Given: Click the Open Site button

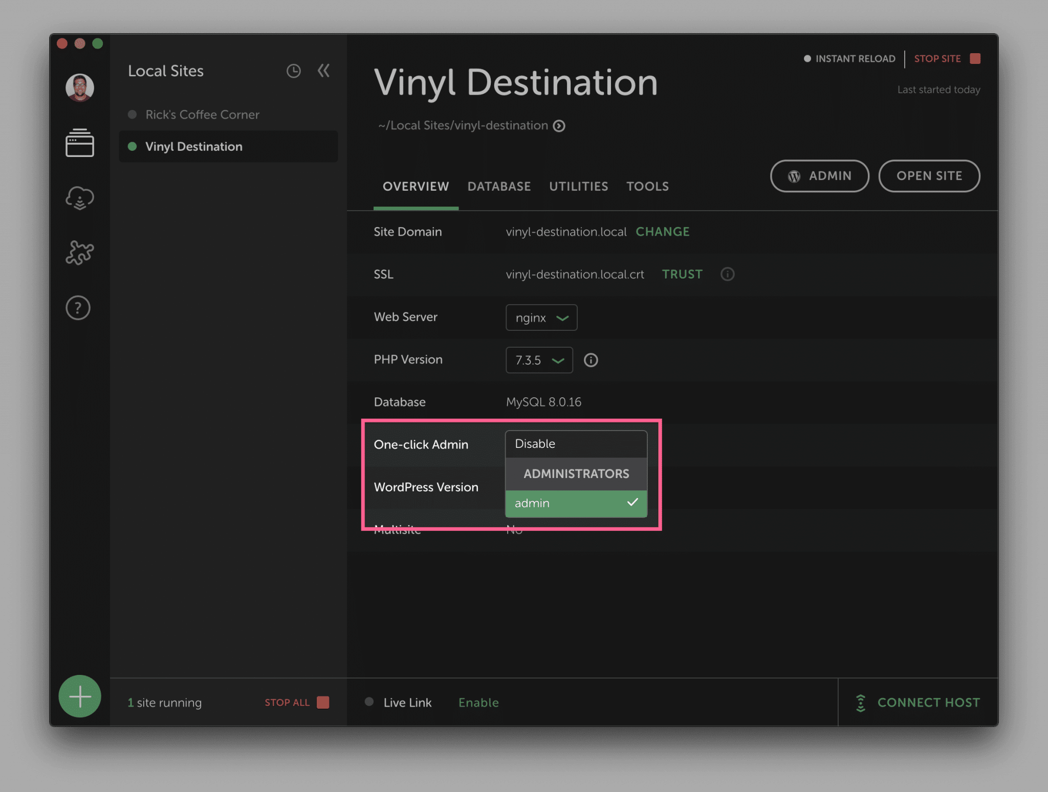Looking at the screenshot, I should point(929,176).
